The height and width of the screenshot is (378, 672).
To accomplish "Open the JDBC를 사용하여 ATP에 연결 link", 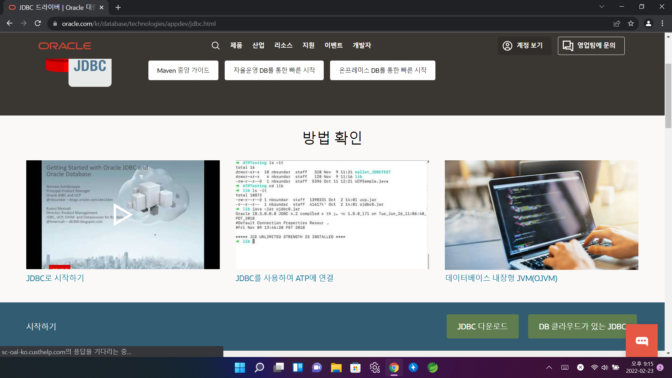I will click(x=284, y=278).
